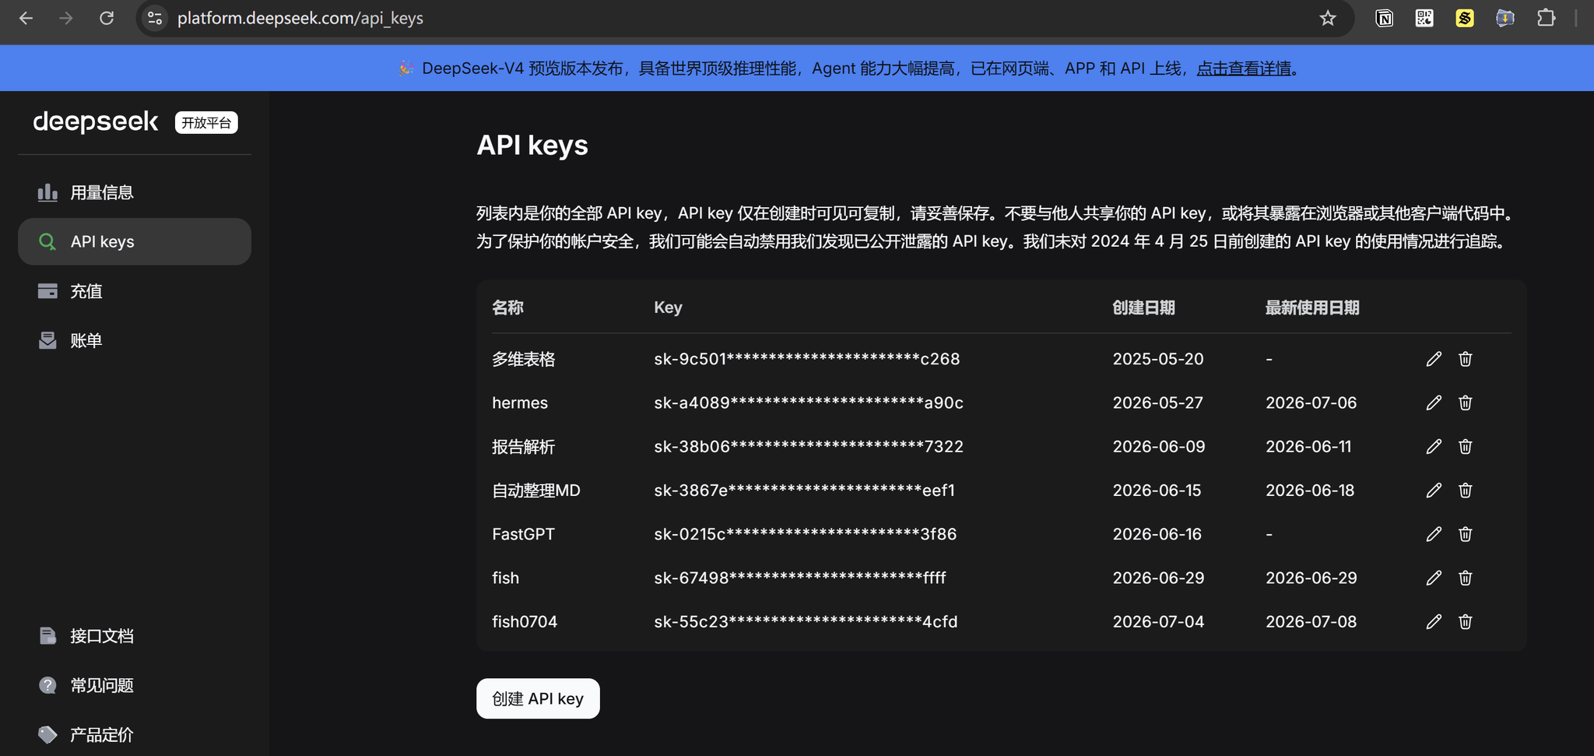Open the download-arrow extension icon

1505,18
